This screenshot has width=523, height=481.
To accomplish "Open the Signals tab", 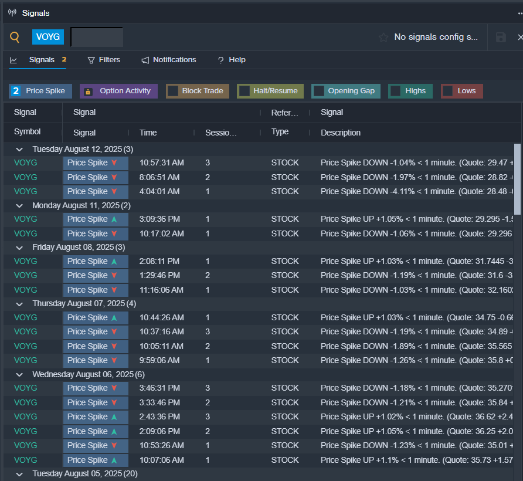I will pyautogui.click(x=41, y=60).
